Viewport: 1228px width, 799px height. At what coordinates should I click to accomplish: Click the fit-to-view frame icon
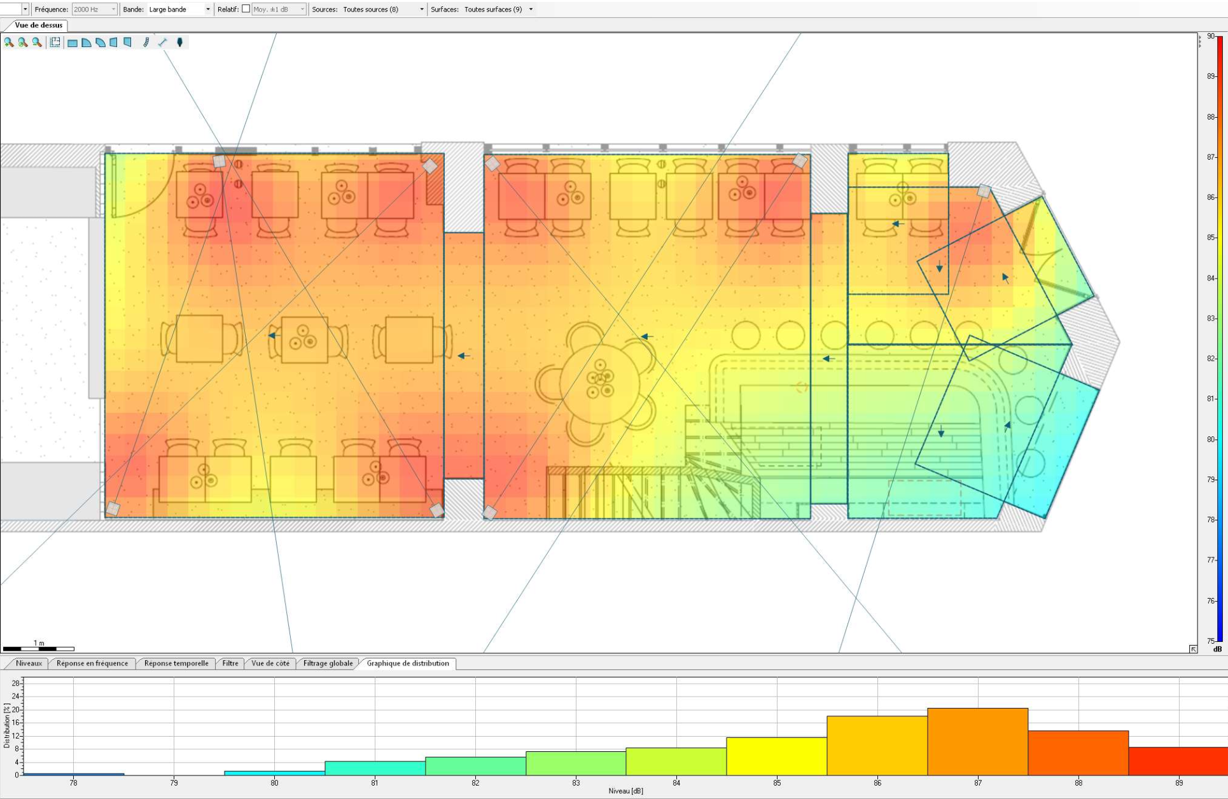(55, 42)
